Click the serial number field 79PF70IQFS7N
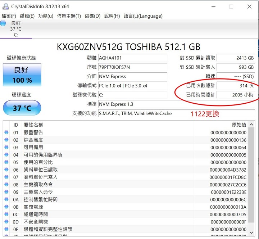The height and width of the screenshot is (239, 259). point(133,67)
